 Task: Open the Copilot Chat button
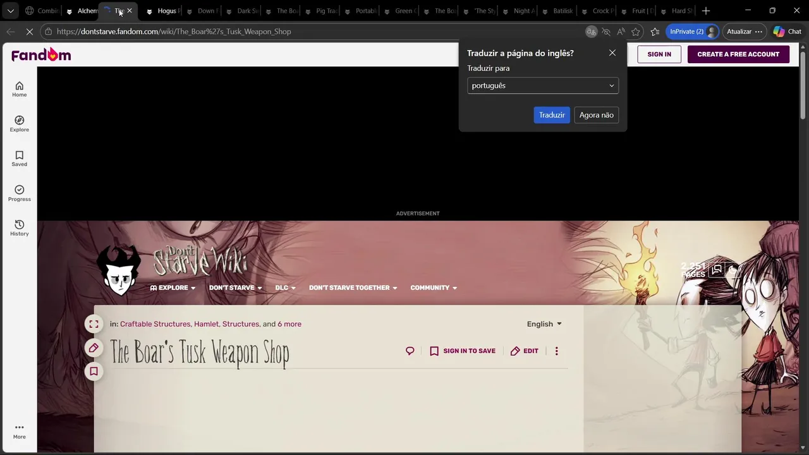pyautogui.click(x=787, y=32)
